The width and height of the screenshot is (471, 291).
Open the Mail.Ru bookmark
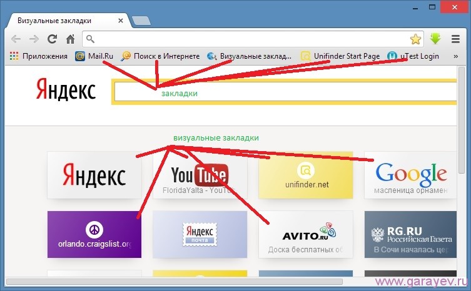(94, 56)
